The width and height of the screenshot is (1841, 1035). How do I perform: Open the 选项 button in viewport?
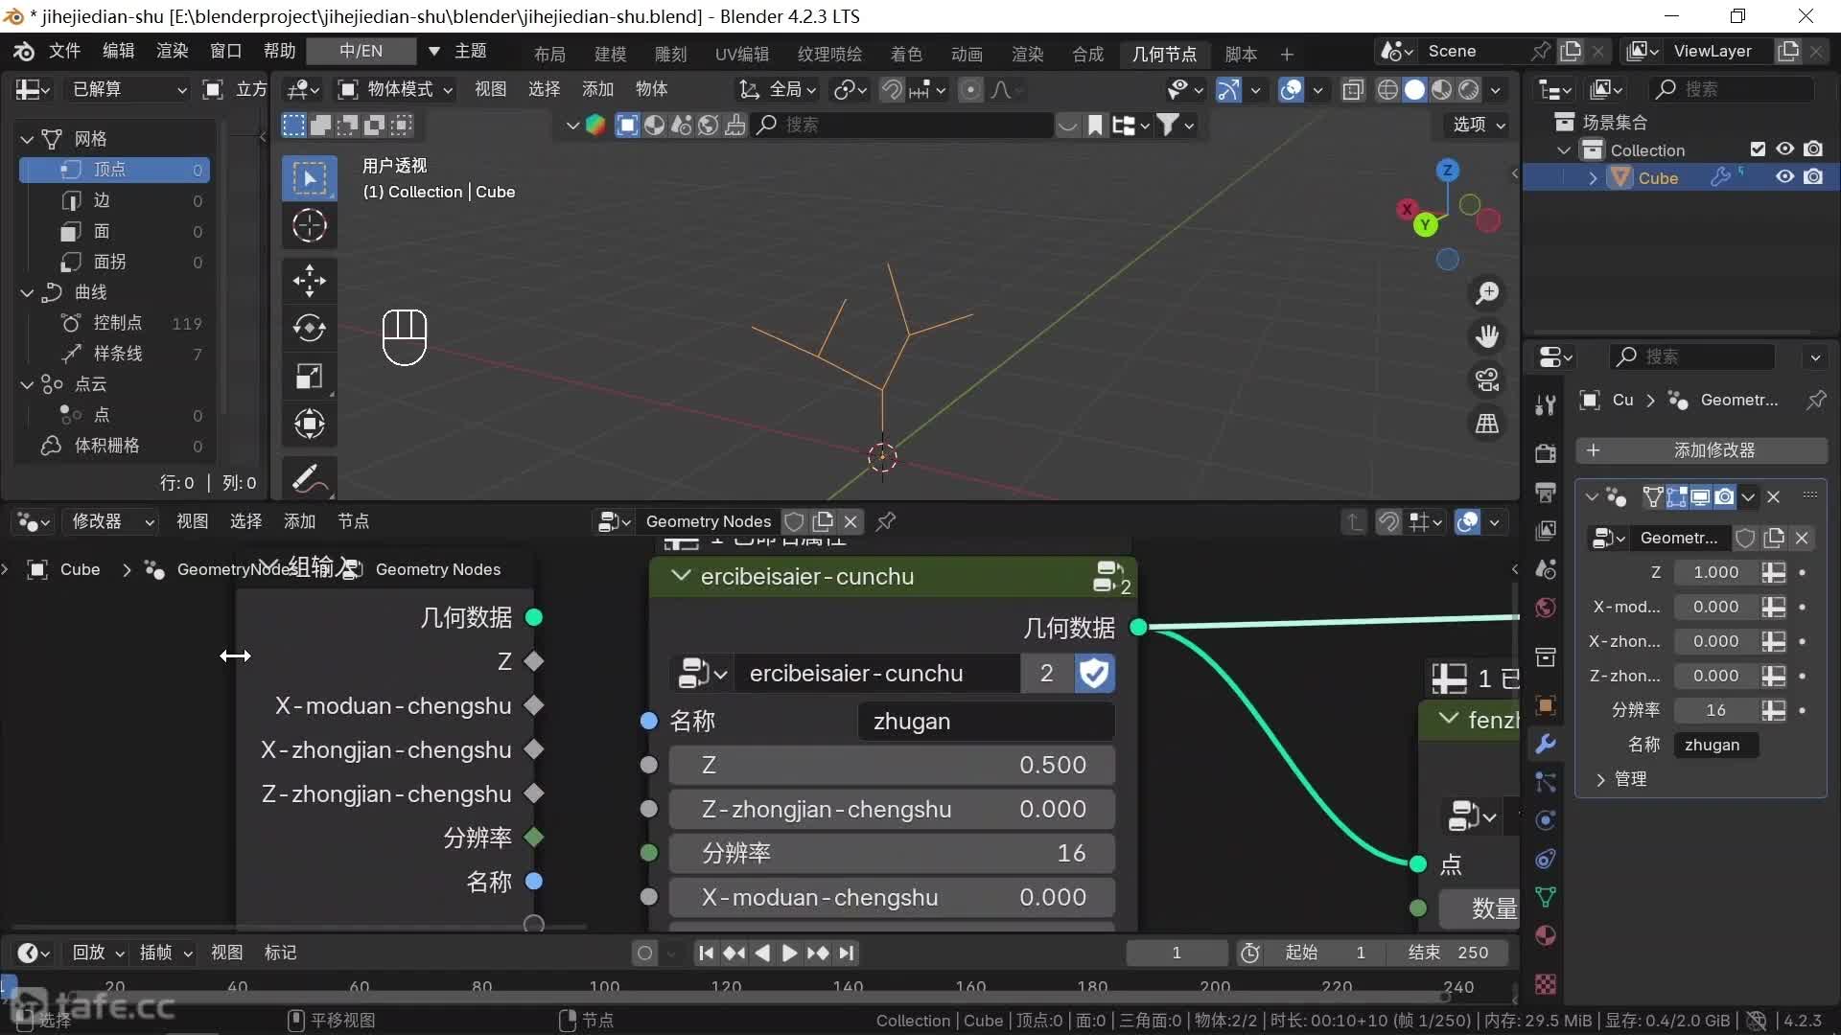click(1479, 125)
